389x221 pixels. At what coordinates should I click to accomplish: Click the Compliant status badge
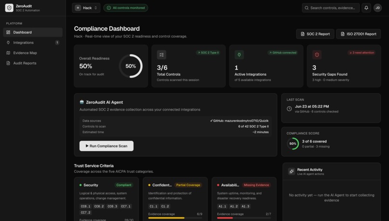pyautogui.click(x=124, y=185)
